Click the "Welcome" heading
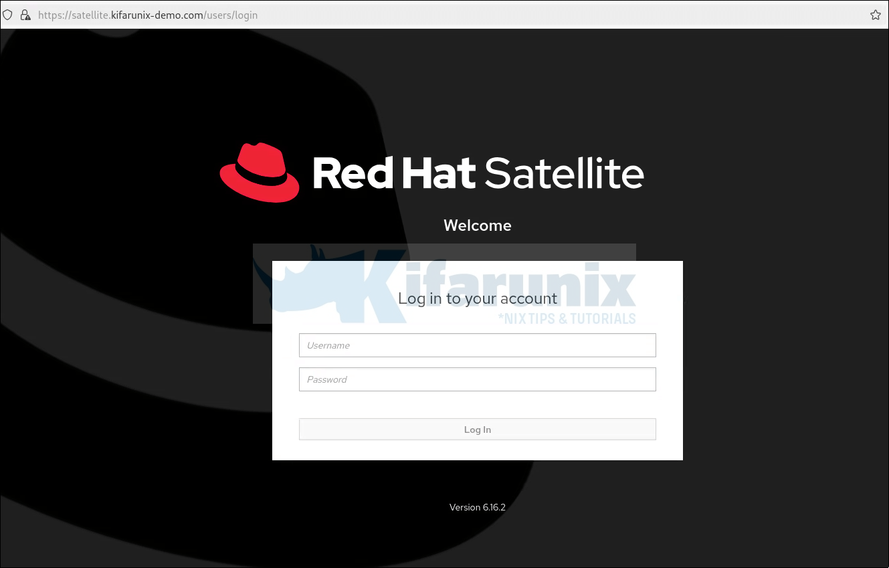 (x=477, y=225)
